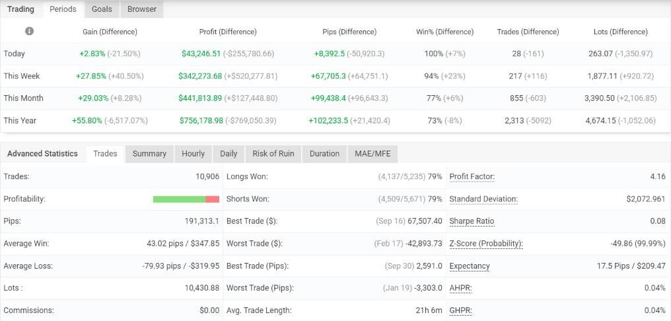This screenshot has height=321, width=671.
Task: Click the Z-Score (Probability) link
Action: tap(486, 244)
